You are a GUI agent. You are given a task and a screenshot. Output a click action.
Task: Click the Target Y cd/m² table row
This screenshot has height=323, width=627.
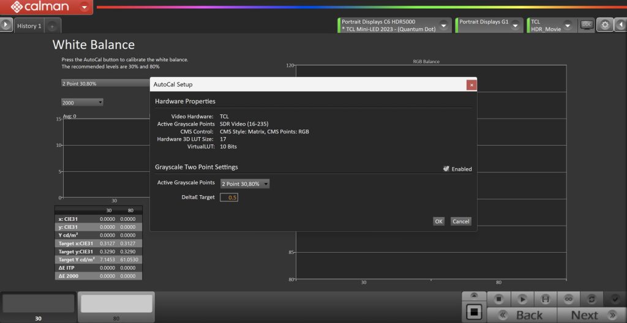(99, 259)
